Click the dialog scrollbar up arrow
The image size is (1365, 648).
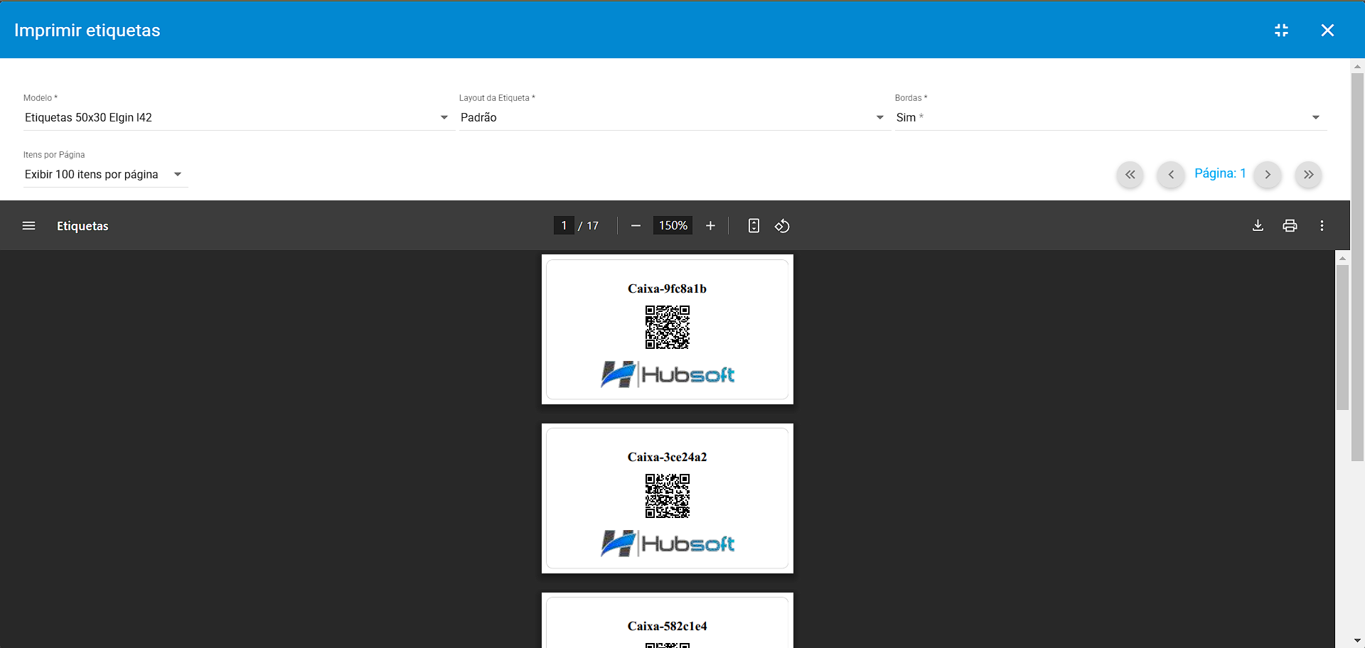pos(1357,66)
